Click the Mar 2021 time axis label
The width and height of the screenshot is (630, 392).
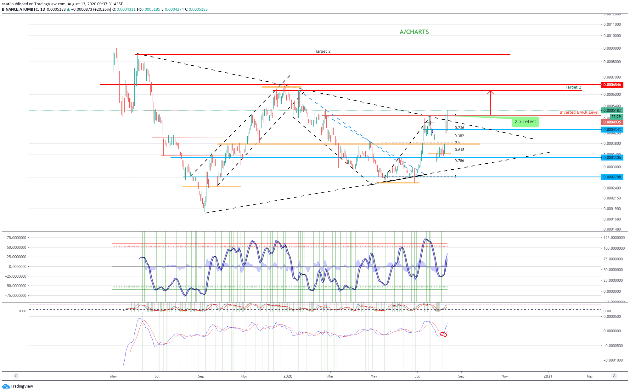coord(590,376)
